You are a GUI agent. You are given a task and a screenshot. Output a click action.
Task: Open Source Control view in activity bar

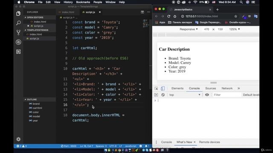point(18,32)
